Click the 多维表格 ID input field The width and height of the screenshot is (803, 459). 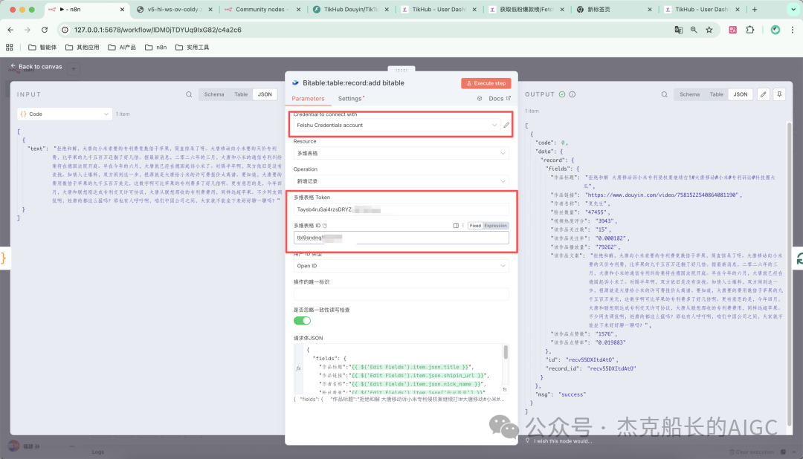tap(401, 238)
